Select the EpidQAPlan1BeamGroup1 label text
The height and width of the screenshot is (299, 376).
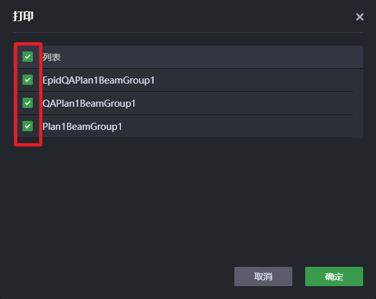point(99,80)
